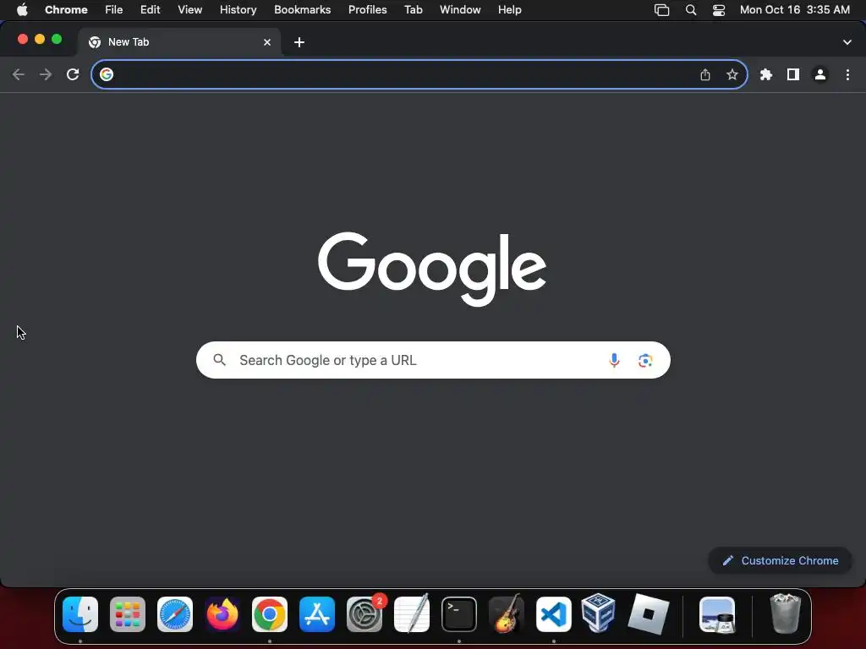Launch GarageBand from the Dock
866x649 pixels.
pos(507,614)
